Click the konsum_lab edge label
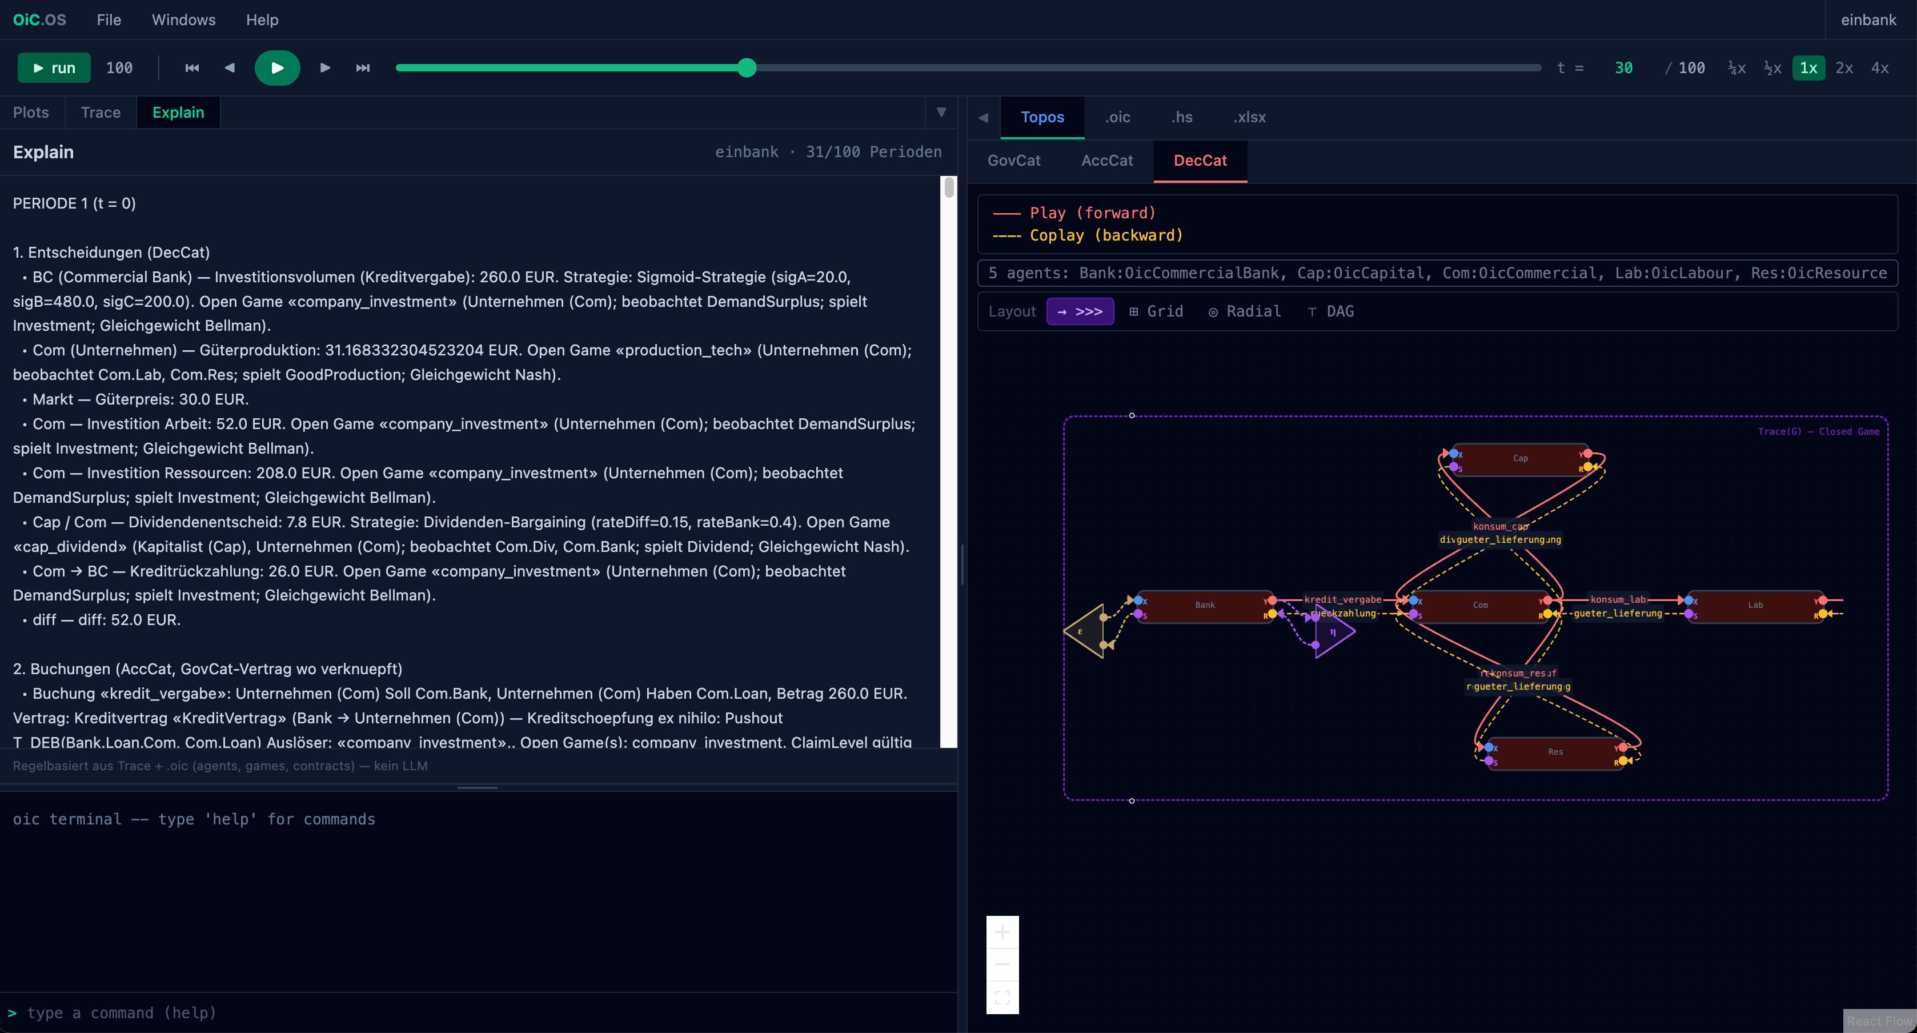 (x=1618, y=599)
